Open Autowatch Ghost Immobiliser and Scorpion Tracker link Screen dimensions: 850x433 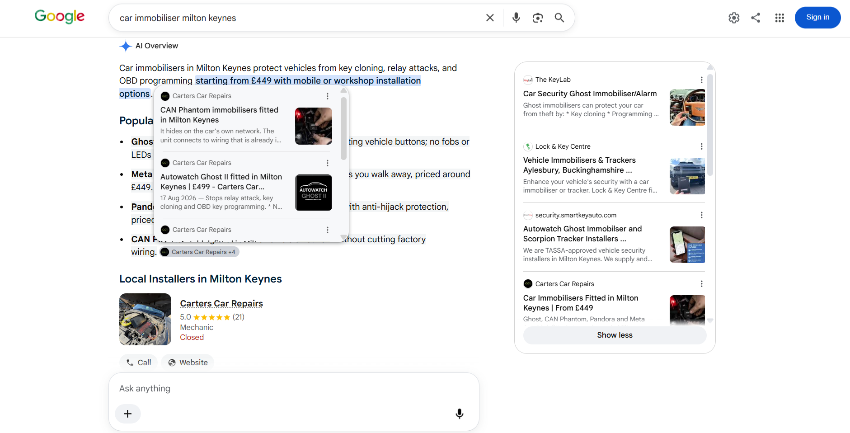pyautogui.click(x=582, y=234)
